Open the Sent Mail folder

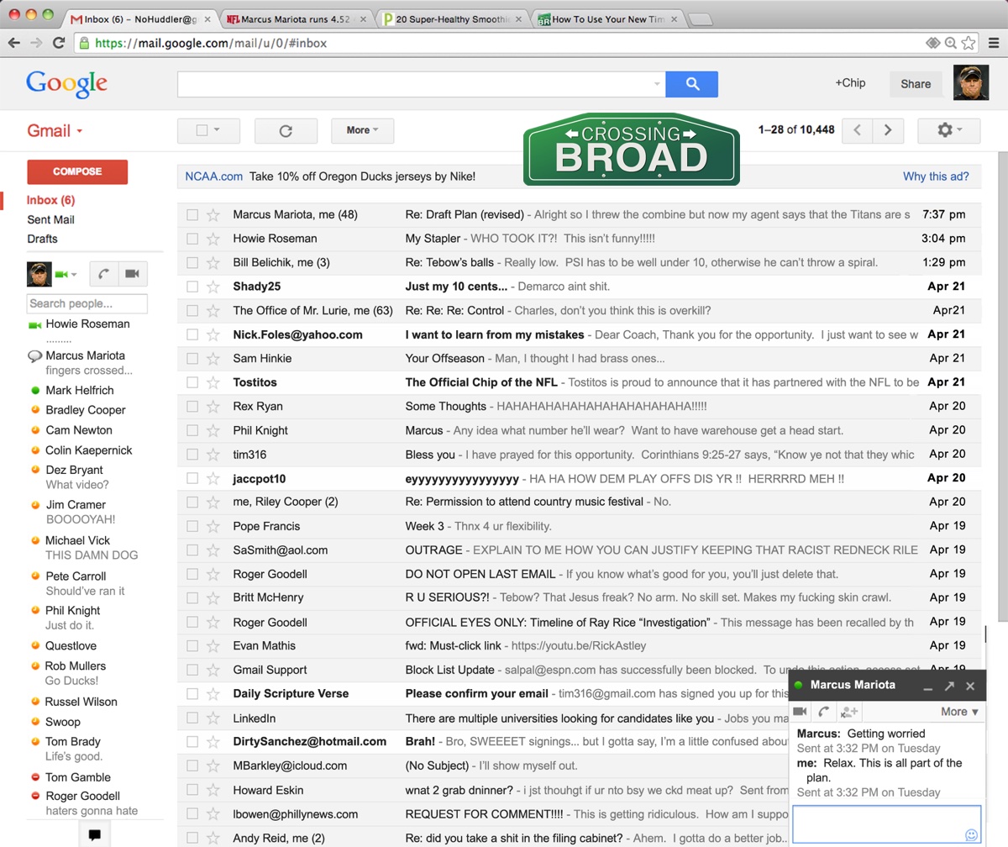coord(50,220)
